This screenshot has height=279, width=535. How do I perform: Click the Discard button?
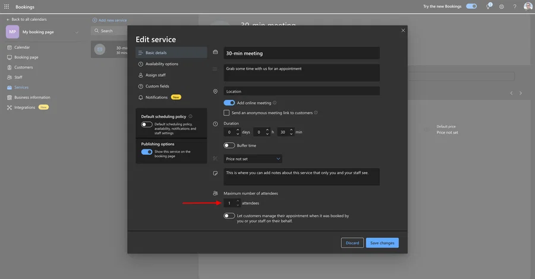point(352,243)
